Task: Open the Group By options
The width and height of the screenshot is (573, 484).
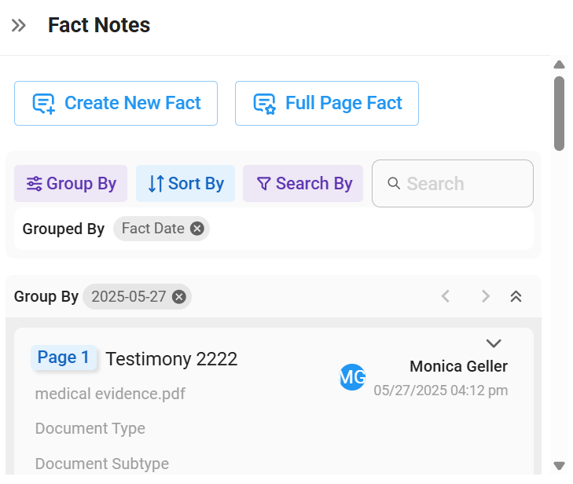Action: point(71,183)
